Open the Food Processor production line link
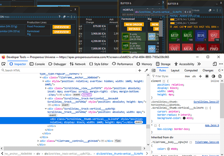The image size is (224, 156). pos(36,26)
